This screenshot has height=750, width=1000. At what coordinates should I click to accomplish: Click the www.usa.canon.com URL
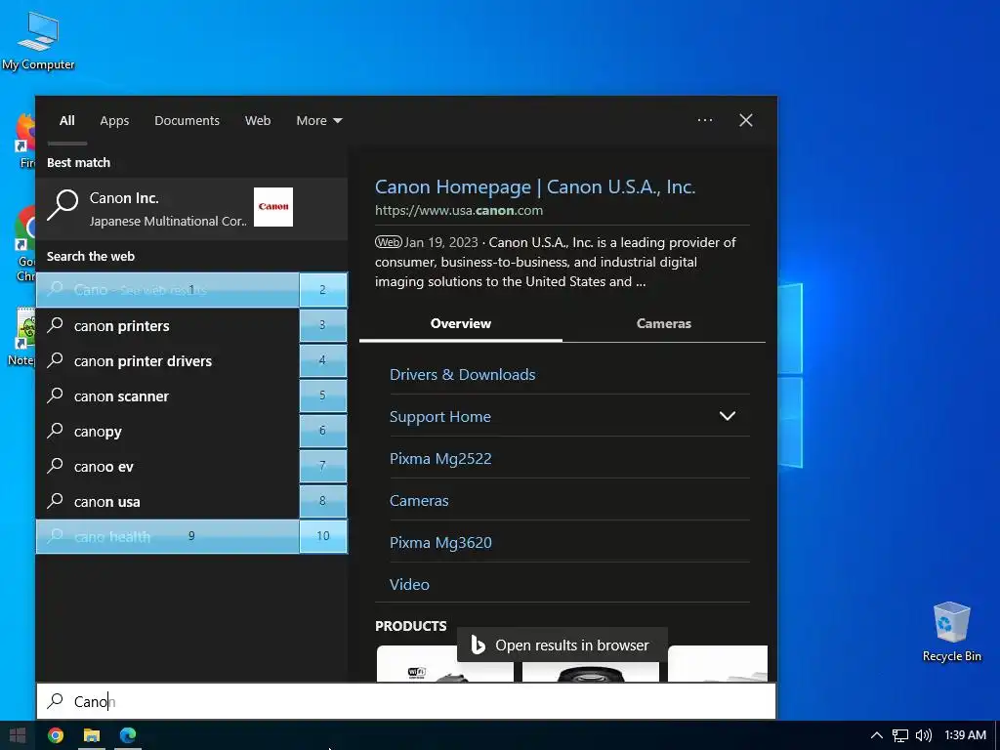(459, 211)
